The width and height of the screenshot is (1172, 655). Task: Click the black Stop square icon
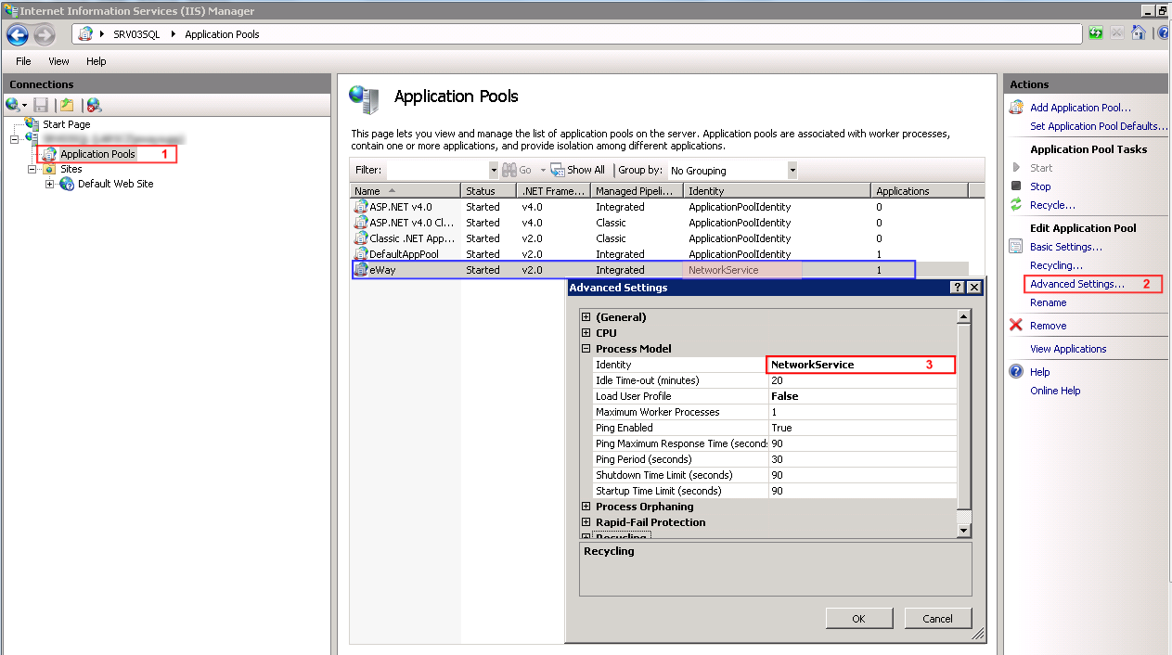1016,186
